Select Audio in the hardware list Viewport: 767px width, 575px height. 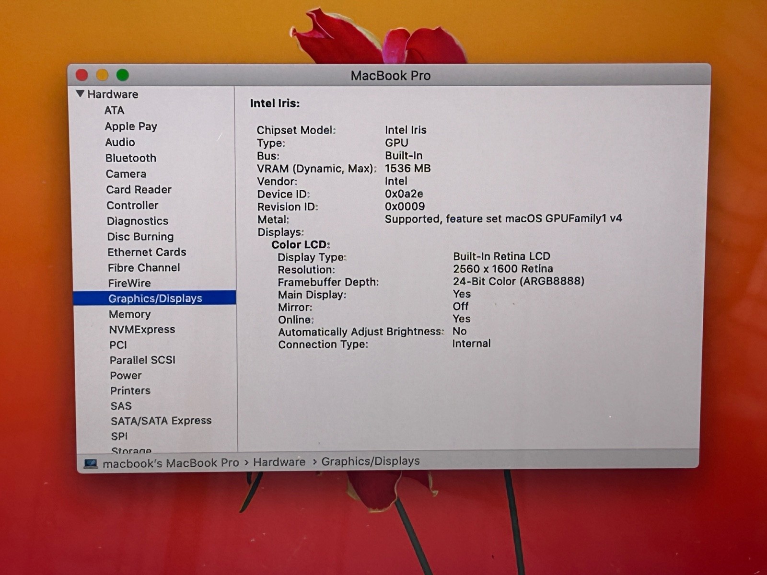pyautogui.click(x=120, y=142)
